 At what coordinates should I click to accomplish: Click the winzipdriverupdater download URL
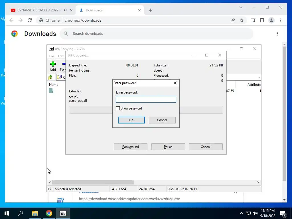click(129, 199)
